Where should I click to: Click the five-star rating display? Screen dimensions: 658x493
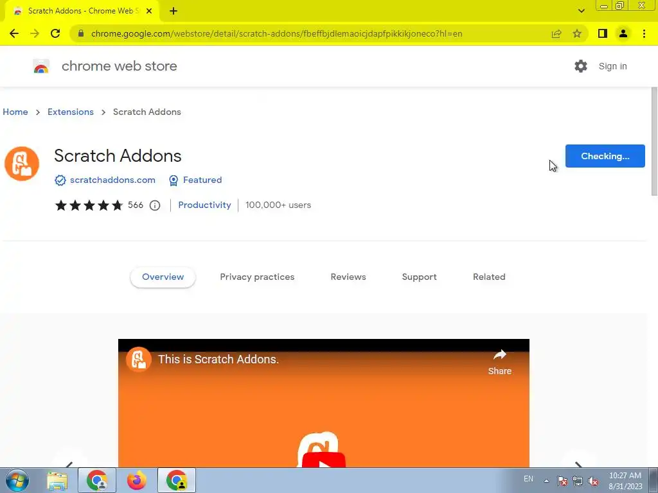coord(89,205)
